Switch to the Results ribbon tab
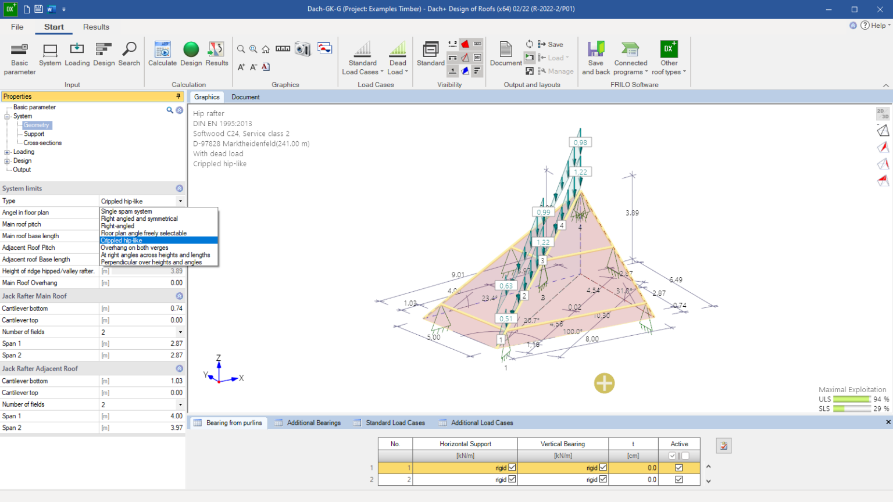 point(96,27)
